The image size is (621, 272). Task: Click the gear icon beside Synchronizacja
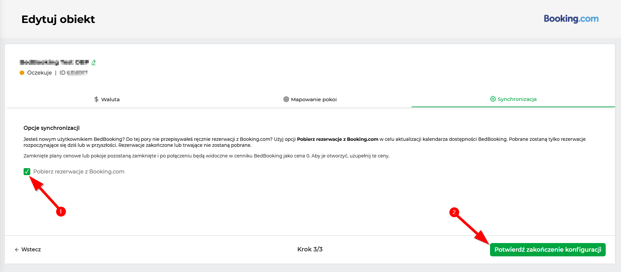tap(493, 99)
